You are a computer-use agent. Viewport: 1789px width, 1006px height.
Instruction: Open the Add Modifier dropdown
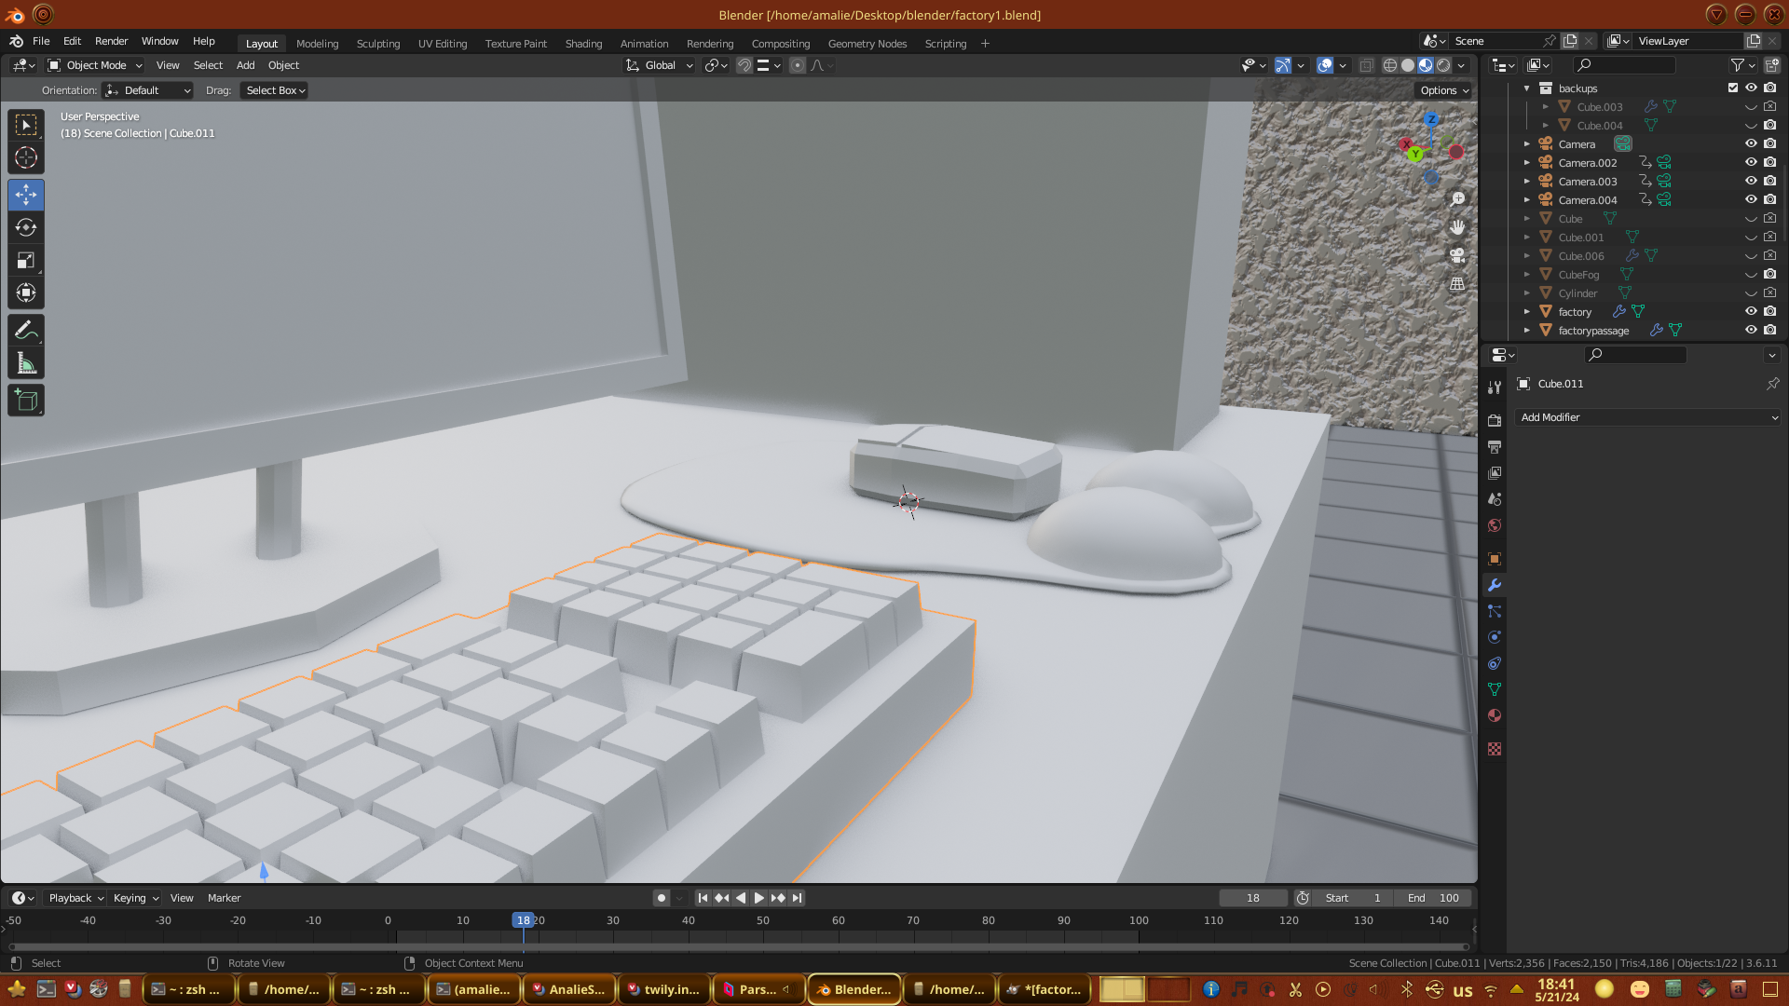click(x=1647, y=417)
